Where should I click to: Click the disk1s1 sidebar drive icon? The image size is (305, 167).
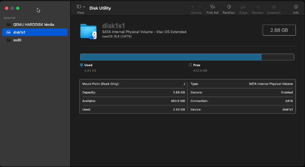[x=8, y=32]
